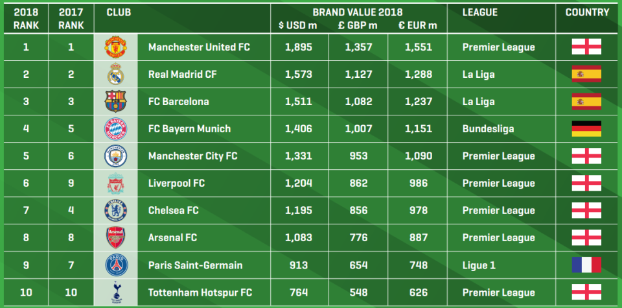Viewport: 622px width, 308px height.
Task: Click the Bayern Munich club logo
Action: (116, 129)
